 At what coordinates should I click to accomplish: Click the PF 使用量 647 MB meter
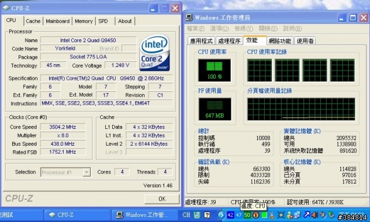[214, 109]
